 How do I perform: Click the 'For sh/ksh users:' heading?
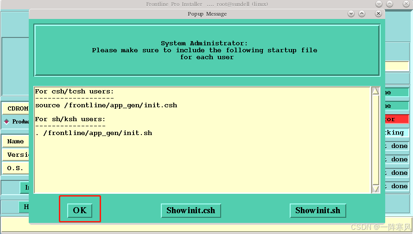(70, 119)
